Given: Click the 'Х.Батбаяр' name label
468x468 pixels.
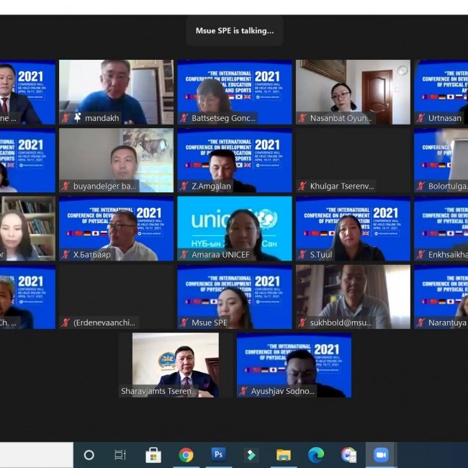Looking at the screenshot, I should 92,255.
